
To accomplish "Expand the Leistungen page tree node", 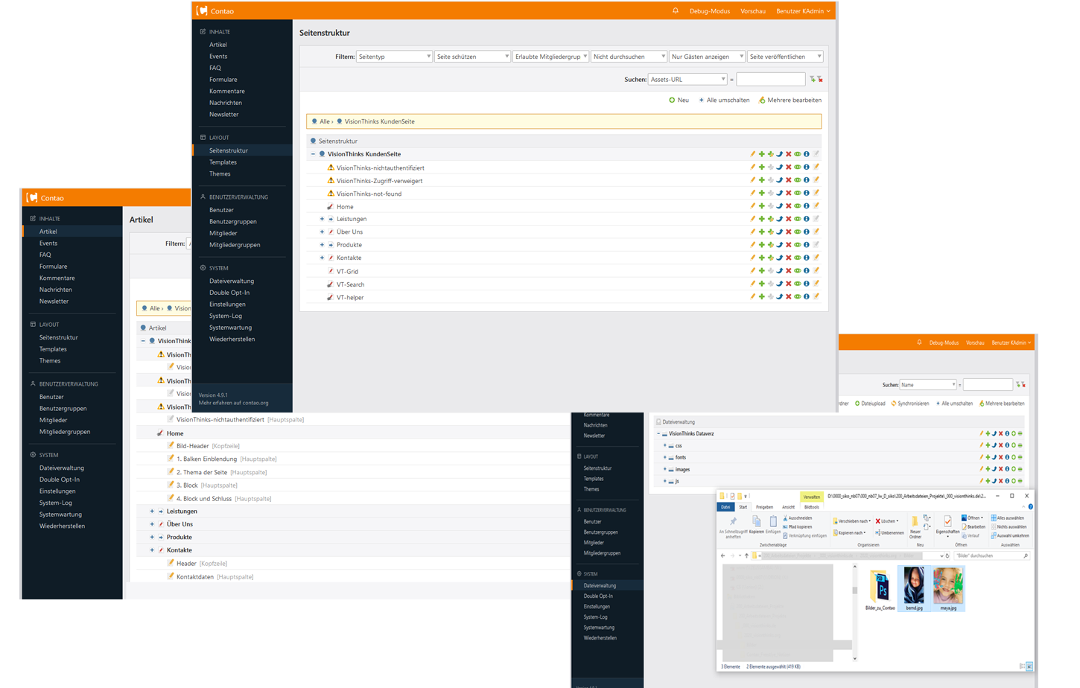I will tap(322, 219).
